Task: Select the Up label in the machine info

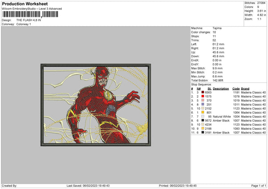Action: [x=193, y=52]
